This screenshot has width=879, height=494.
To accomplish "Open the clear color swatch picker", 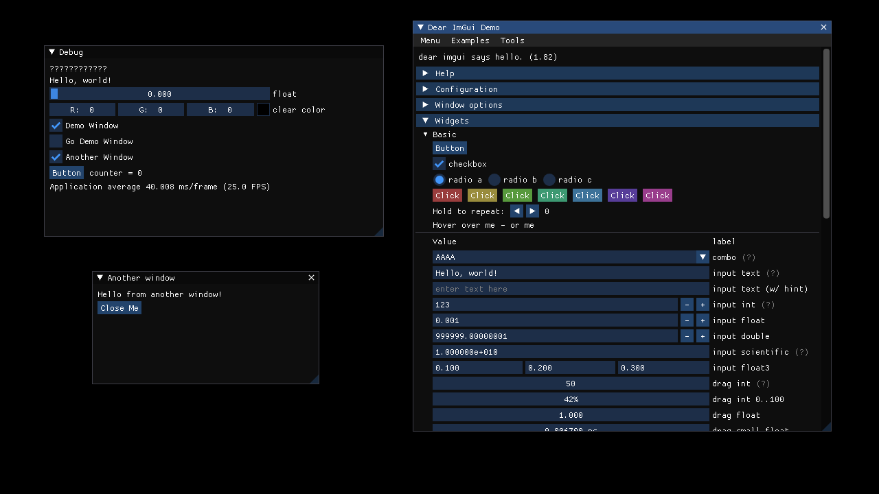I will point(263,110).
